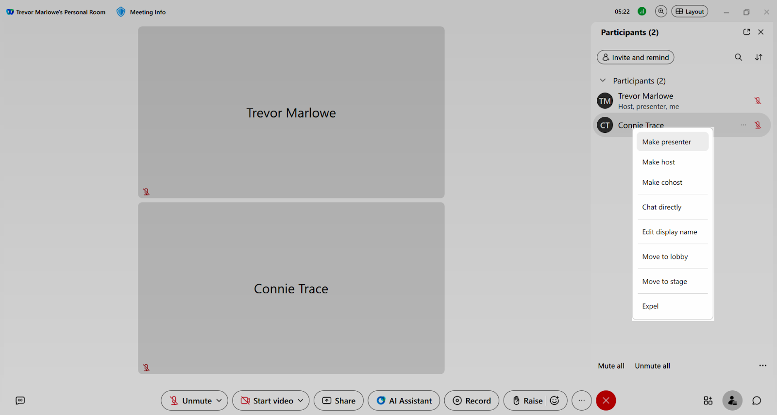The height and width of the screenshot is (415, 777).
Task: Select Chat directly
Action: pos(673,207)
